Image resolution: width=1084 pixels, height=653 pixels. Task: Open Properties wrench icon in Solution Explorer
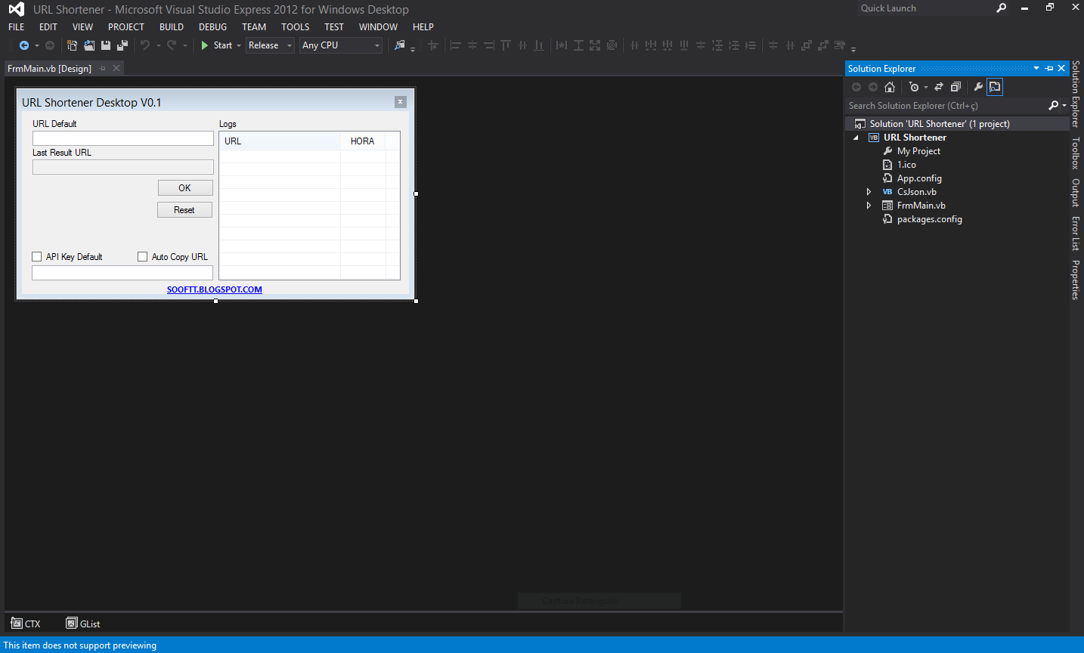(x=978, y=87)
